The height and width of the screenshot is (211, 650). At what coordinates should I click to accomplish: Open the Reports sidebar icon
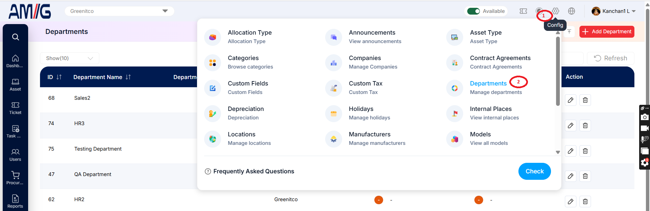click(x=15, y=202)
